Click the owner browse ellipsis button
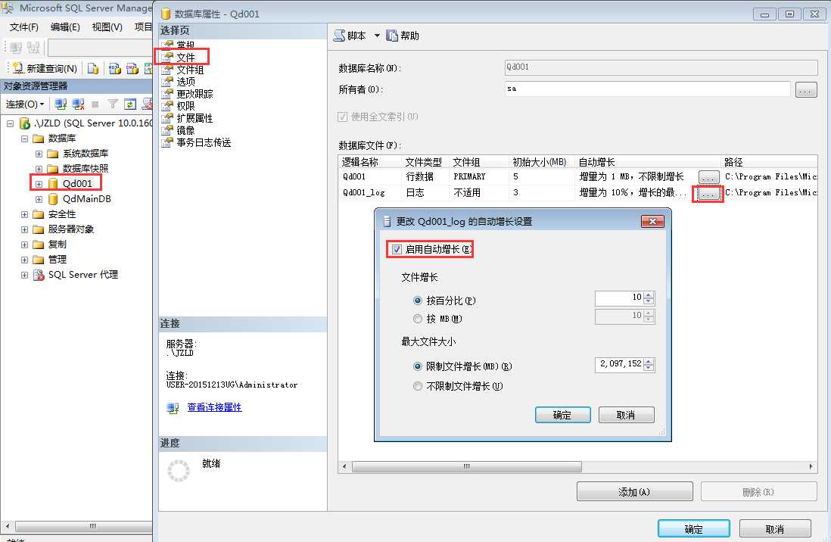Image resolution: width=831 pixels, height=542 pixels. click(x=805, y=89)
